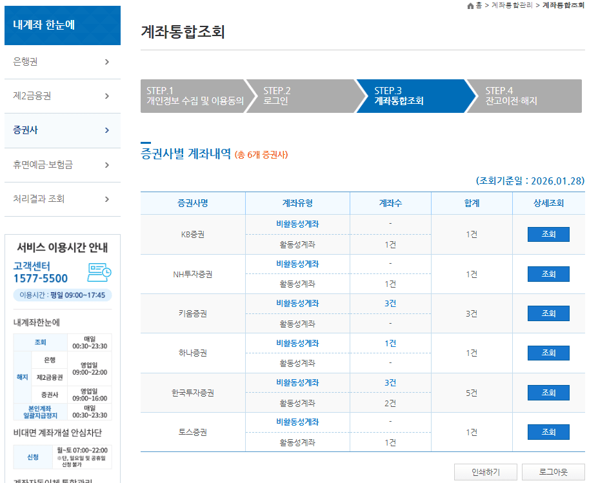Select 증권사 in the left menu
The image size is (598, 483).
tap(62, 128)
